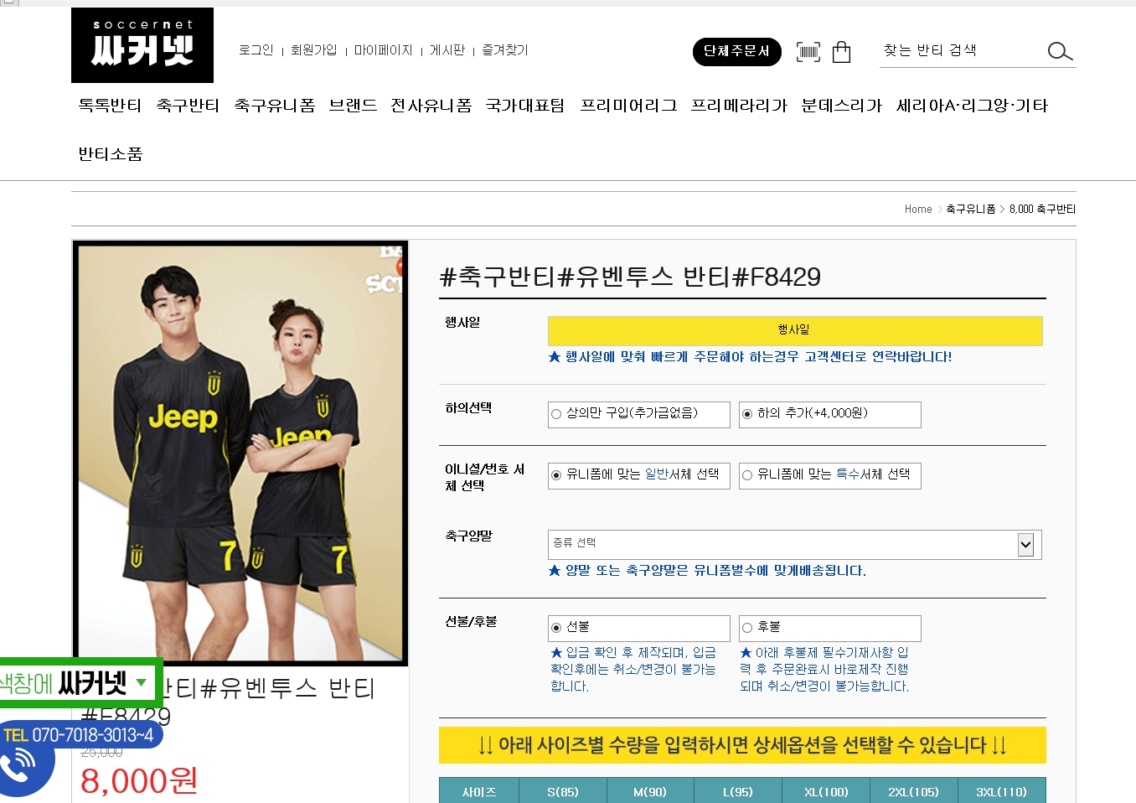Click the magnifier search icon

[1060, 51]
